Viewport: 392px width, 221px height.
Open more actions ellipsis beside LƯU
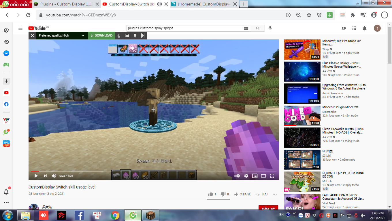275,195
